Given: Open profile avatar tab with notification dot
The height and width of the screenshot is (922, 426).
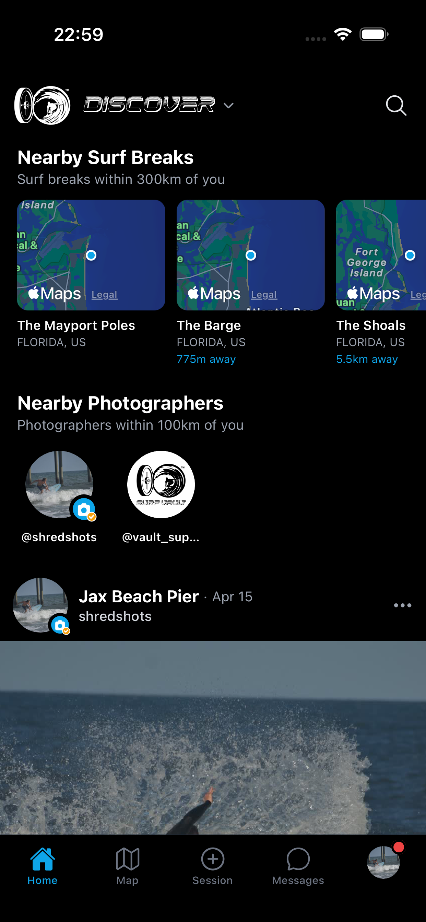Looking at the screenshot, I should [x=383, y=862].
